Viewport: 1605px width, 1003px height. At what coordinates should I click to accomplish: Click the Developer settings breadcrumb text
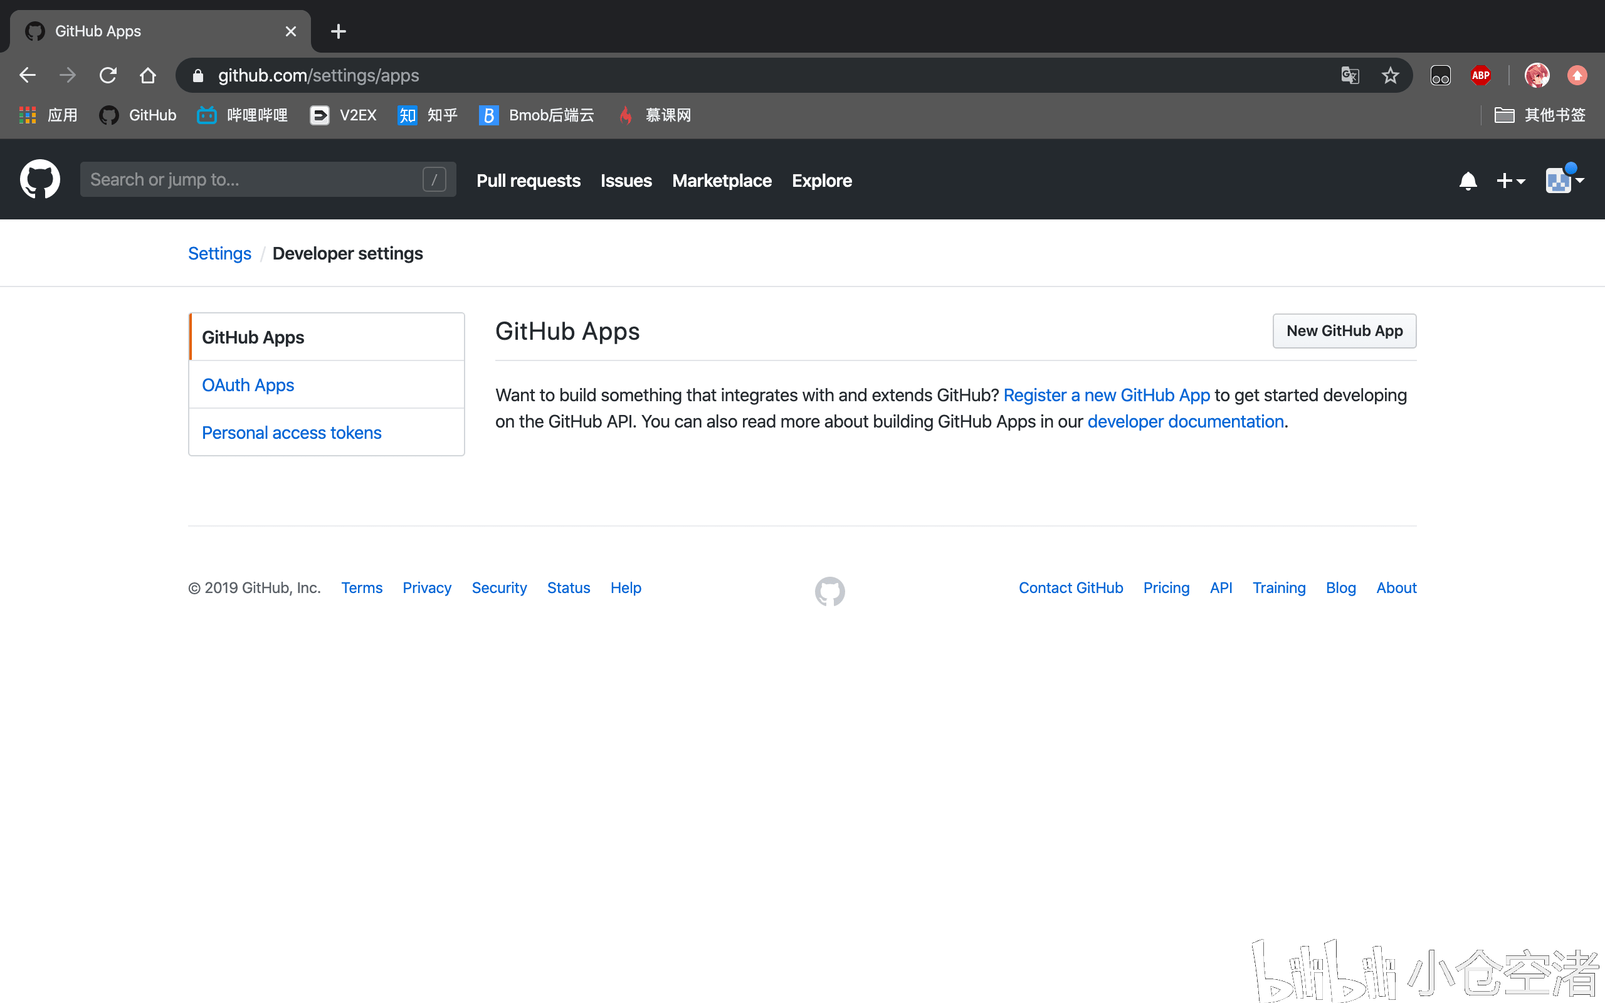coord(347,253)
